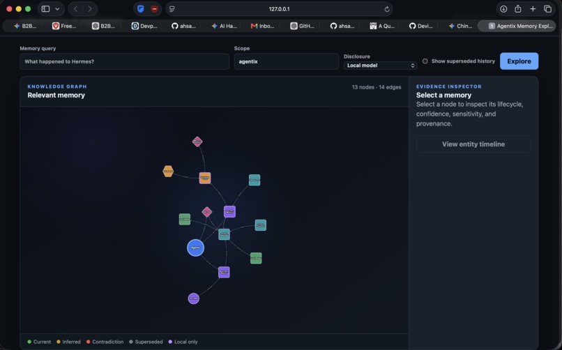Open the Disclosure Local model dropdown
Image resolution: width=562 pixels, height=350 pixels.
380,66
